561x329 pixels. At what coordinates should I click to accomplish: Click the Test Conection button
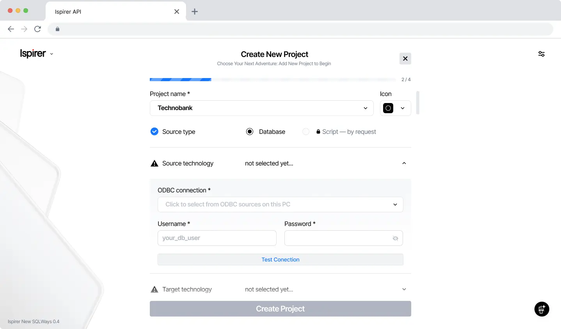280,260
